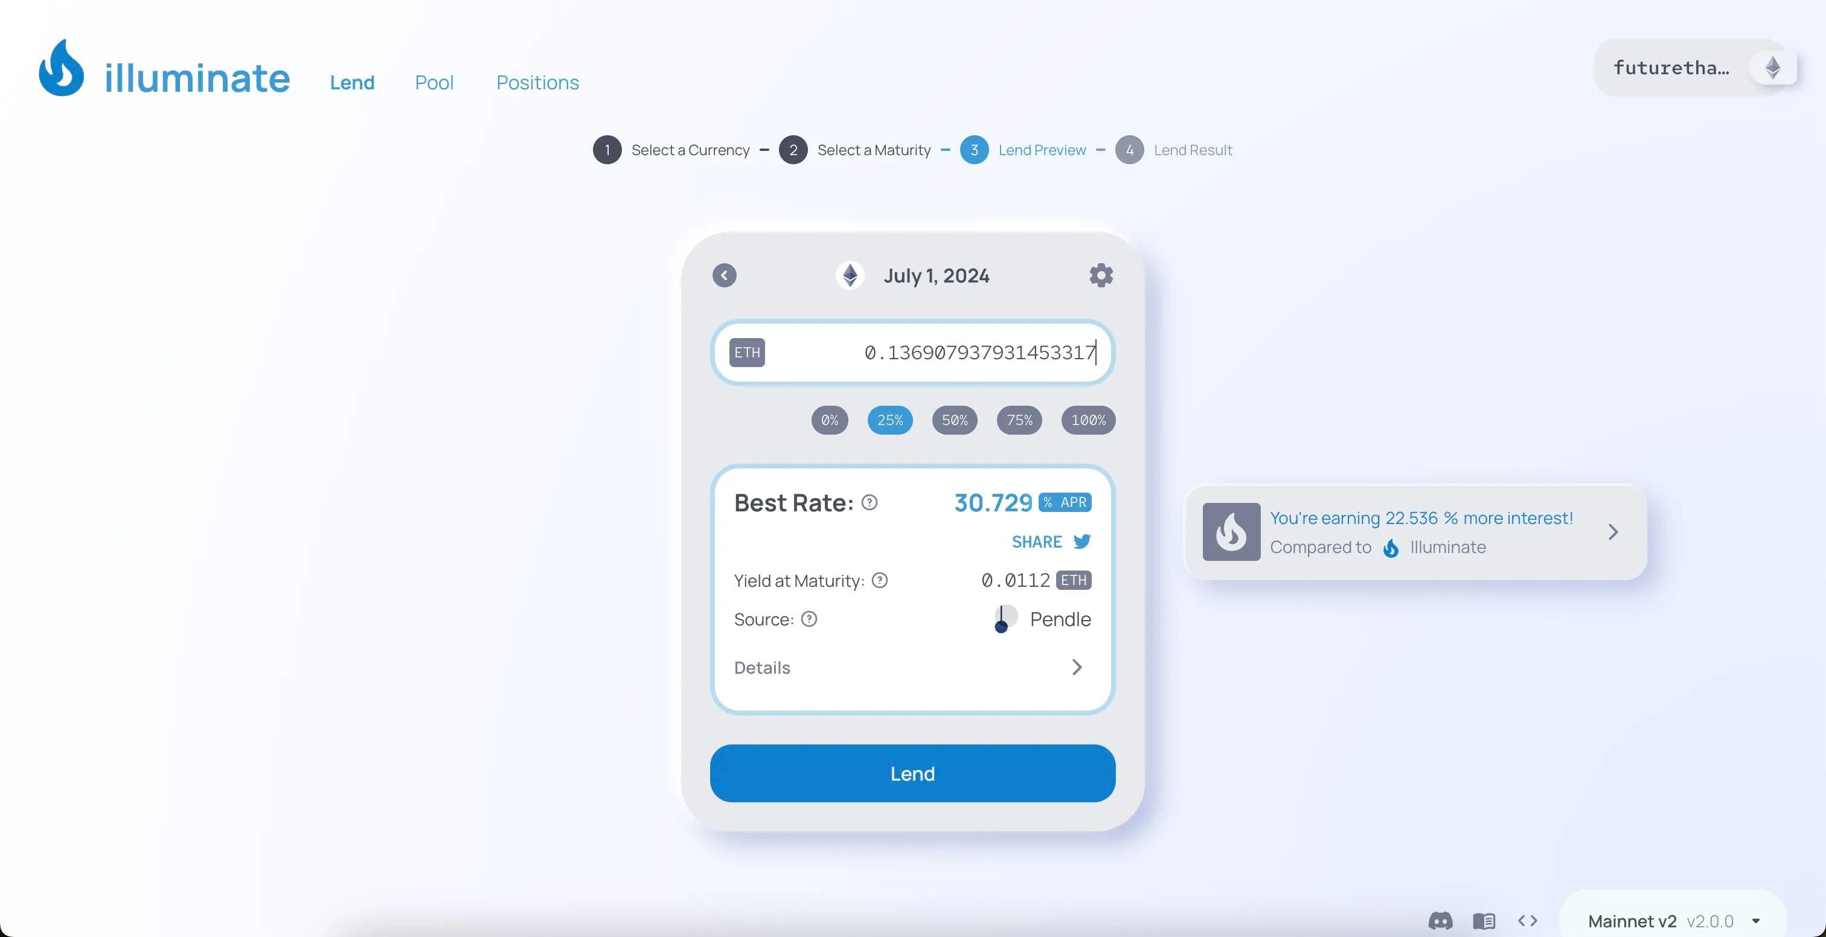Click the Lend action button

coord(913,772)
